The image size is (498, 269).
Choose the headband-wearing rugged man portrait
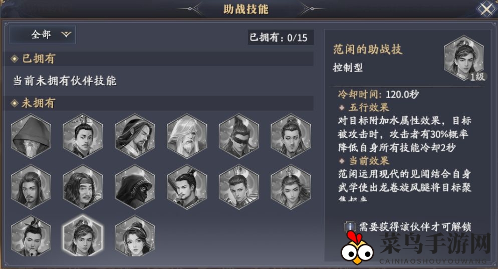pos(83,187)
